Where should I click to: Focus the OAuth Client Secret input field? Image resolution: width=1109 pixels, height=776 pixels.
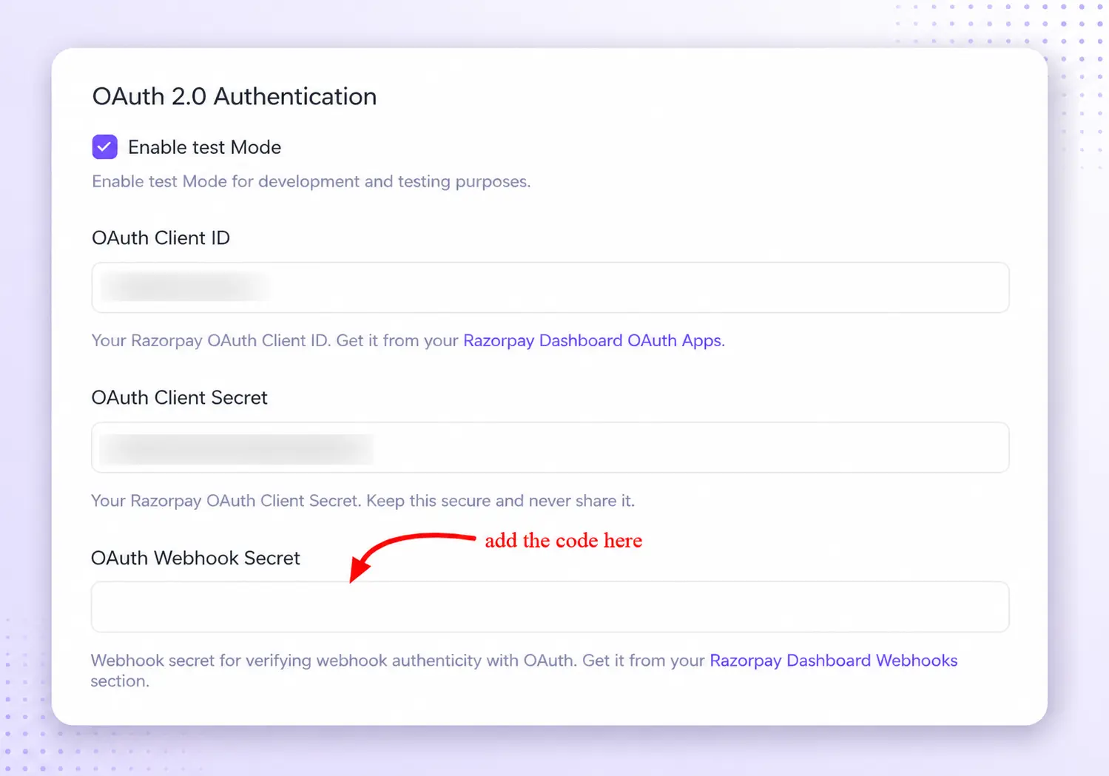click(x=550, y=448)
